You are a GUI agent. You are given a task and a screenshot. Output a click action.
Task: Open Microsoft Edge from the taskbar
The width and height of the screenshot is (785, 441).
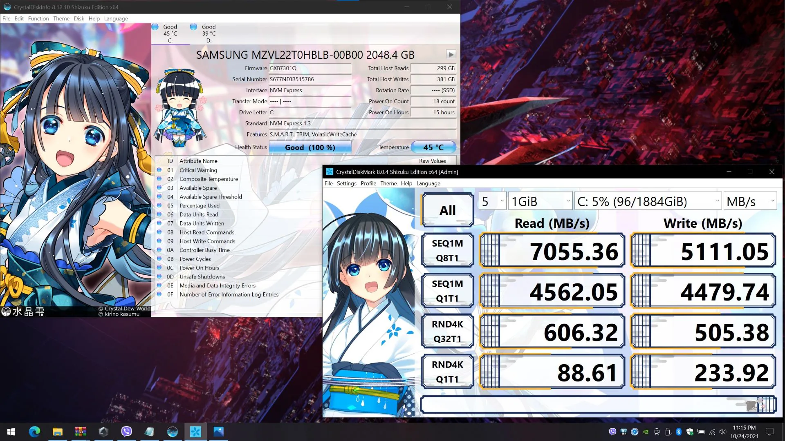click(x=34, y=432)
